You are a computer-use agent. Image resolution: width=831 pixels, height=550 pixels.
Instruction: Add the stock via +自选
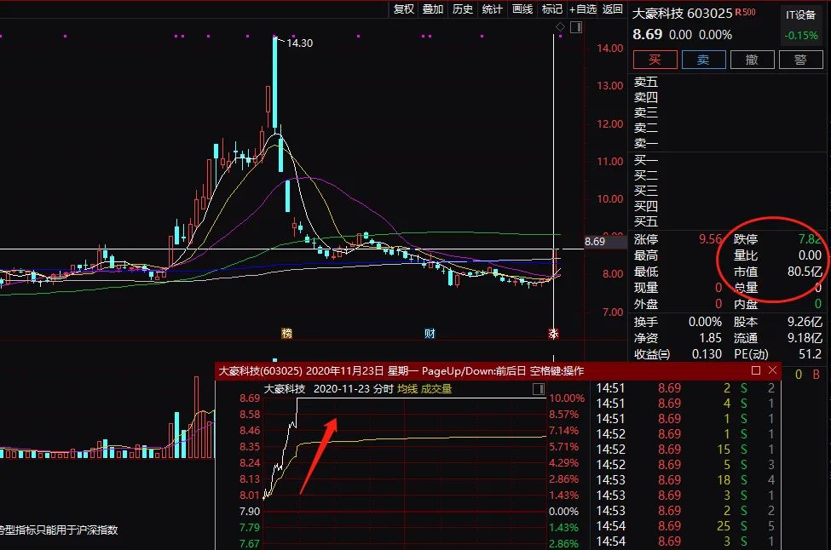click(584, 9)
